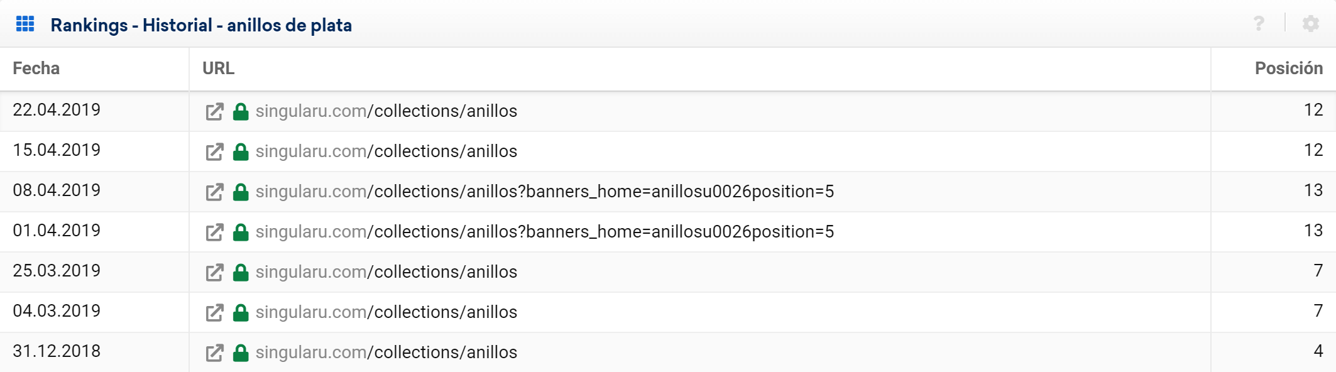
Task: Click the URL column header
Action: (x=218, y=68)
